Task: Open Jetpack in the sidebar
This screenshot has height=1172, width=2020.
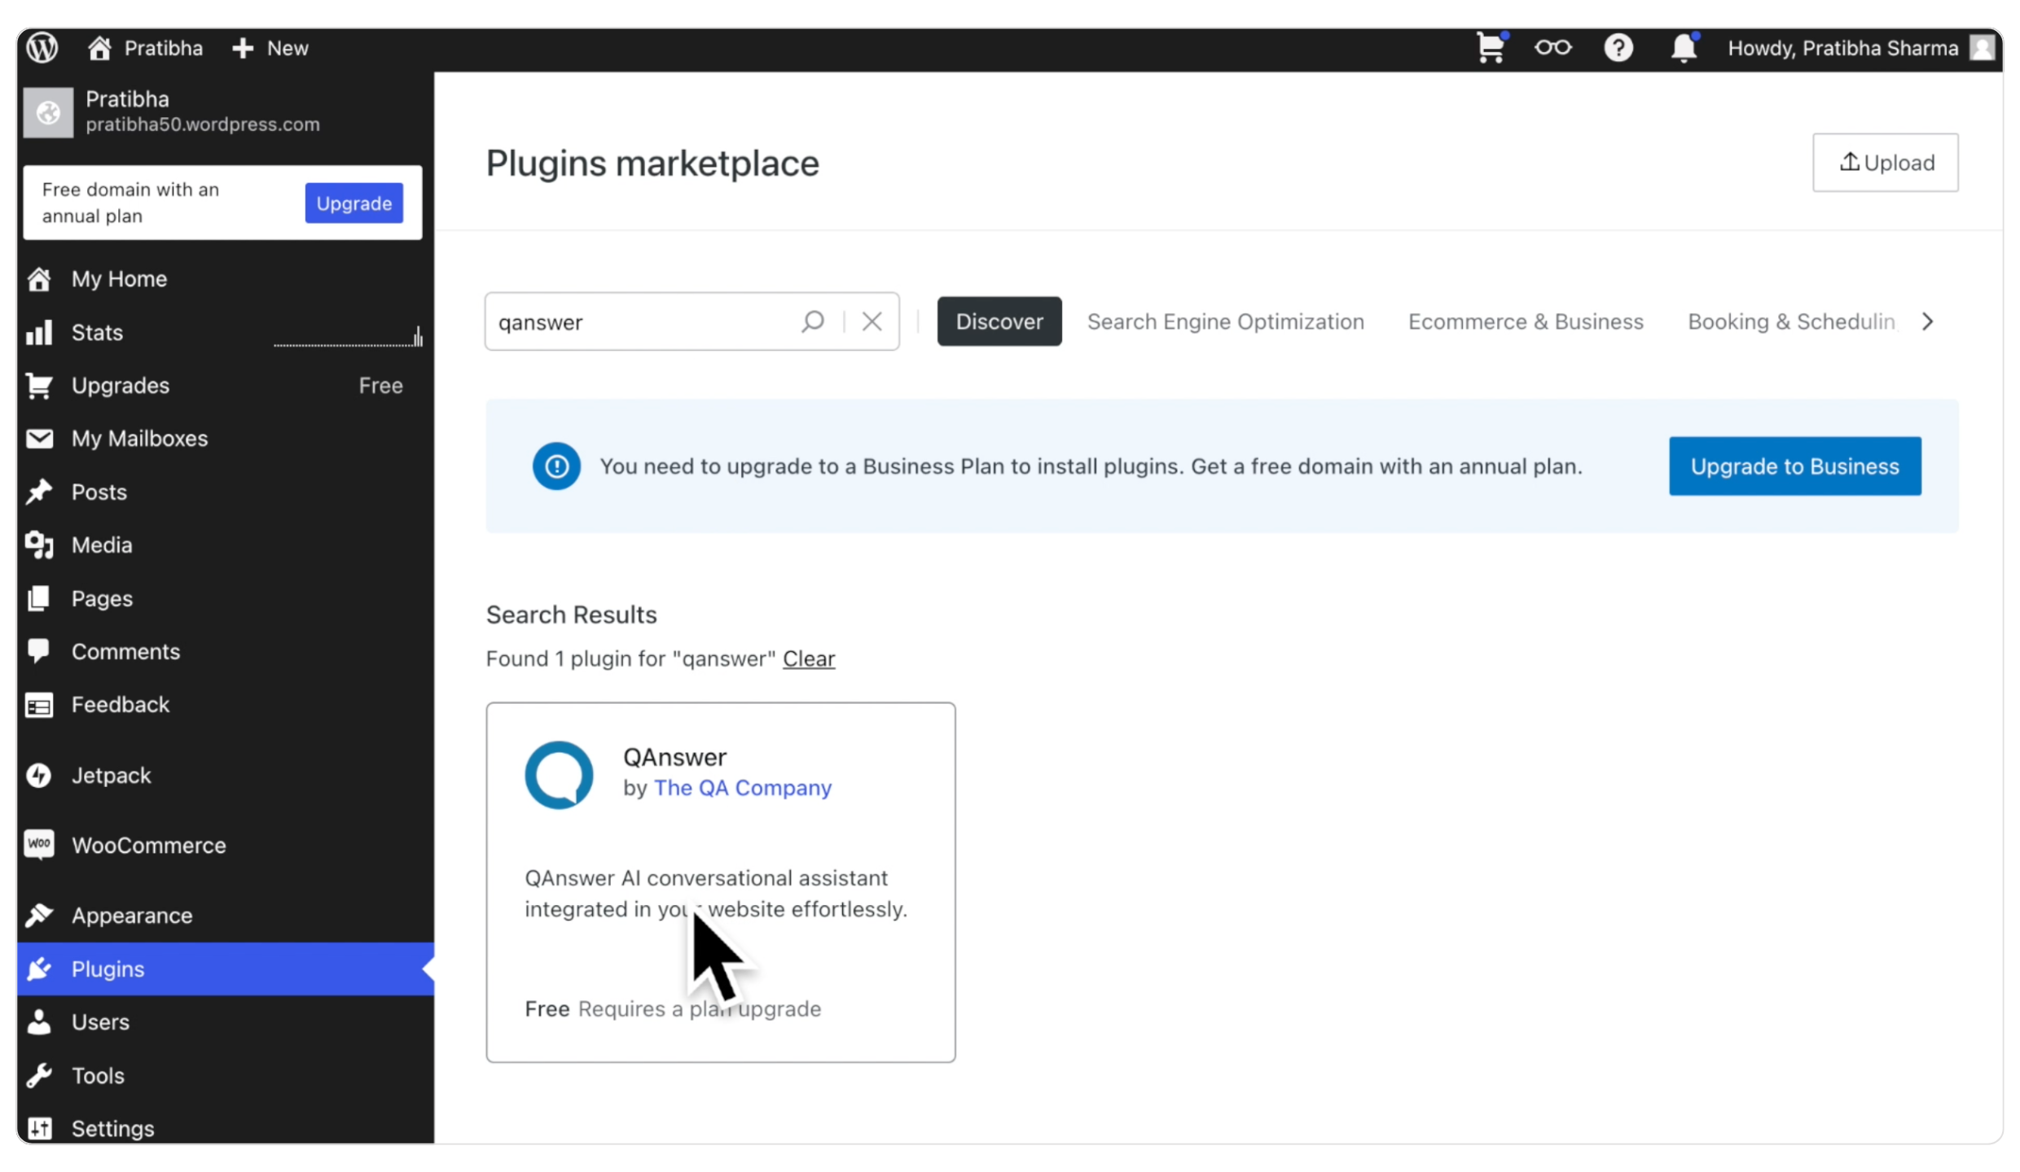Action: click(111, 775)
